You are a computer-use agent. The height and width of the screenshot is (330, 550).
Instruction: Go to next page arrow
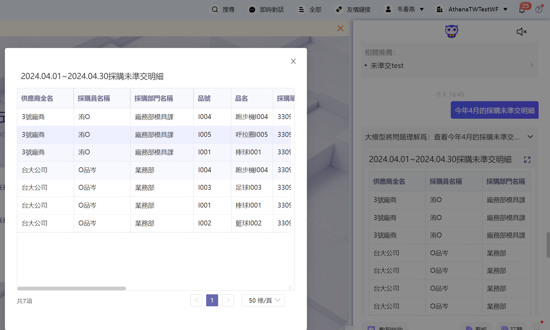228,300
